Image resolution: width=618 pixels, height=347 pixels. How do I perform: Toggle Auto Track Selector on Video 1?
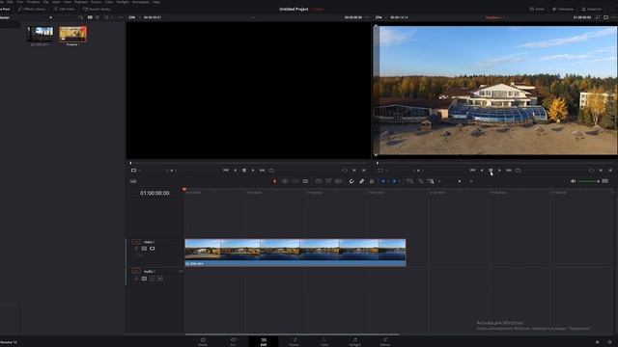tap(144, 249)
